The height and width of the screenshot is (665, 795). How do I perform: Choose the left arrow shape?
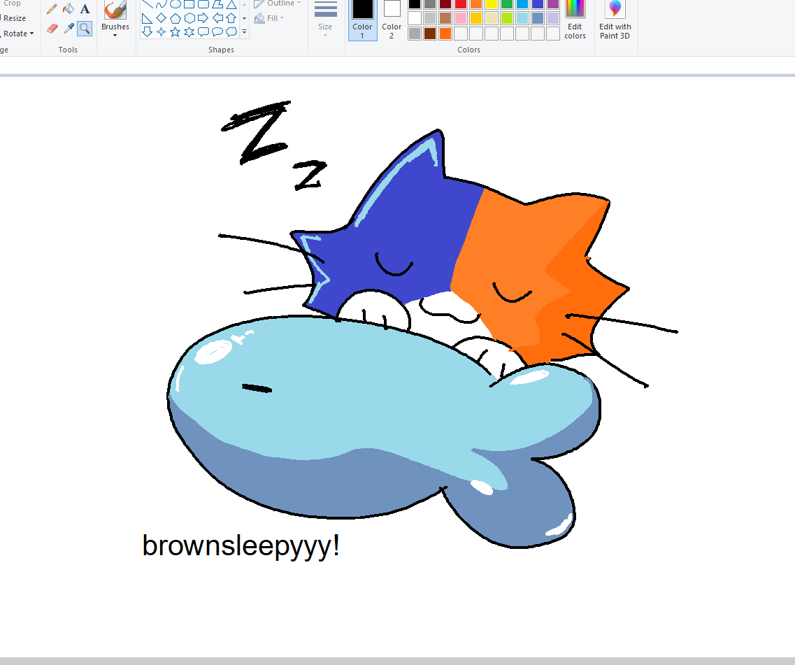click(217, 19)
